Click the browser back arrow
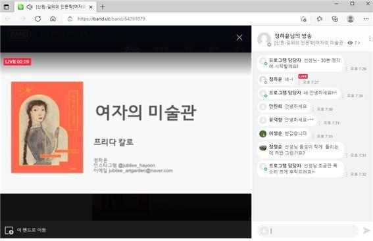 [x=8, y=19]
